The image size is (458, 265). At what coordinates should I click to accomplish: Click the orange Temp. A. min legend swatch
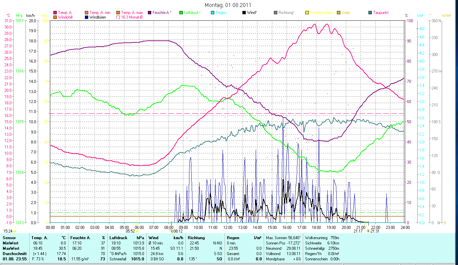coord(87,13)
